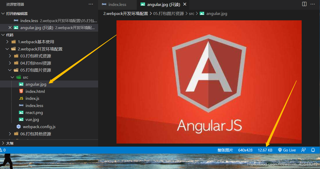Image resolution: width=320 pixels, height=169 pixels.
Task: Click the angular.jpg breadcrumb segment
Action: (217, 14)
